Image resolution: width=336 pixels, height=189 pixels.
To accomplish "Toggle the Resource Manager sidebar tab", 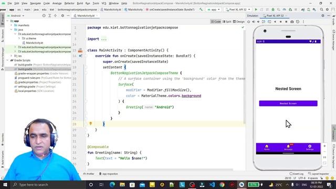I will coord(3,58).
